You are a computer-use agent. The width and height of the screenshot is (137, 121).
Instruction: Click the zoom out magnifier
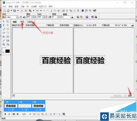(8, 45)
